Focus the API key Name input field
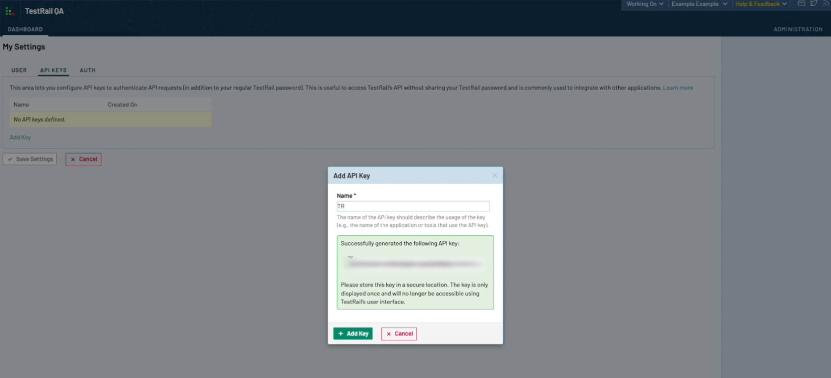The width and height of the screenshot is (831, 378). pos(413,206)
